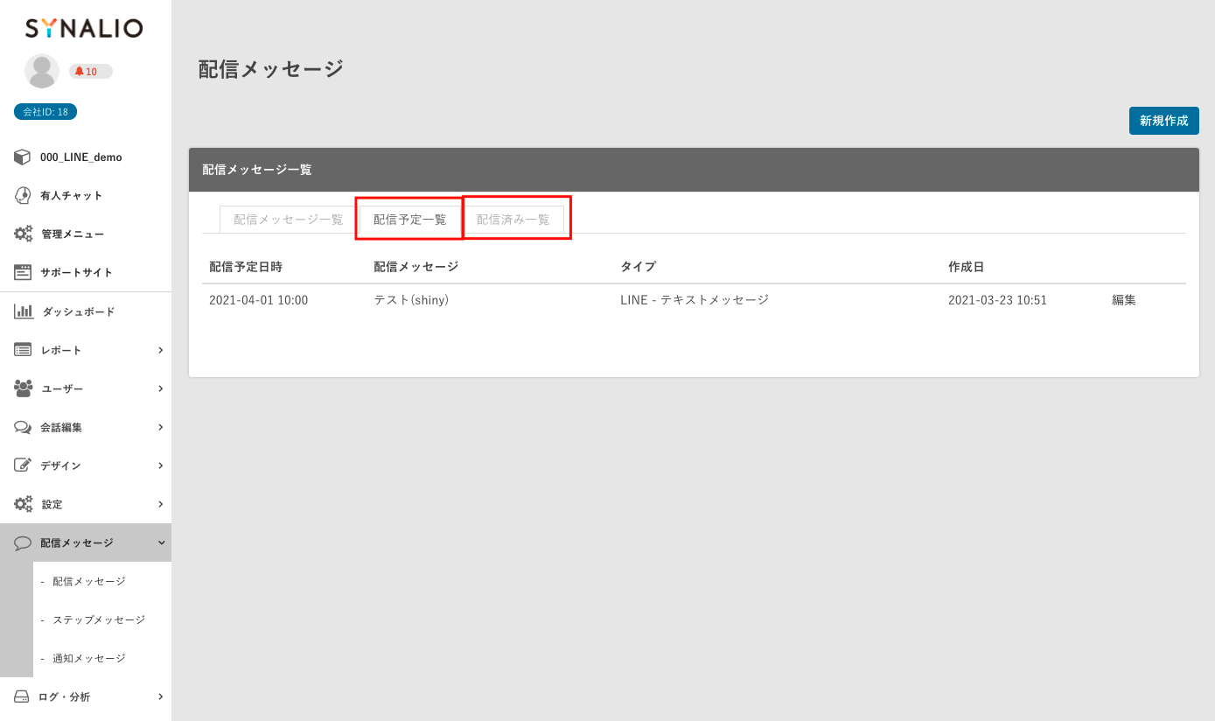Click the ユーザー people group icon
Image resolution: width=1215 pixels, height=721 pixels.
[x=24, y=388]
